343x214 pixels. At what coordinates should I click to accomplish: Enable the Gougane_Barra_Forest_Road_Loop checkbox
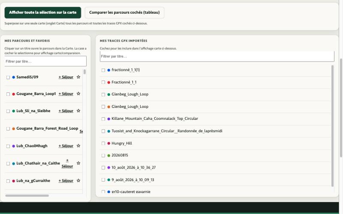[8, 129]
